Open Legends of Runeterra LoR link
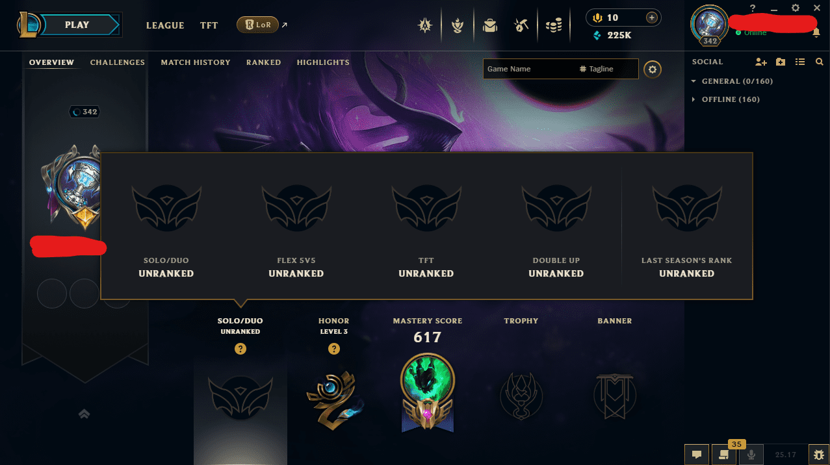 pos(258,25)
